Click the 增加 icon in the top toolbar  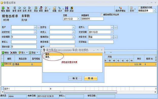[3, 8]
